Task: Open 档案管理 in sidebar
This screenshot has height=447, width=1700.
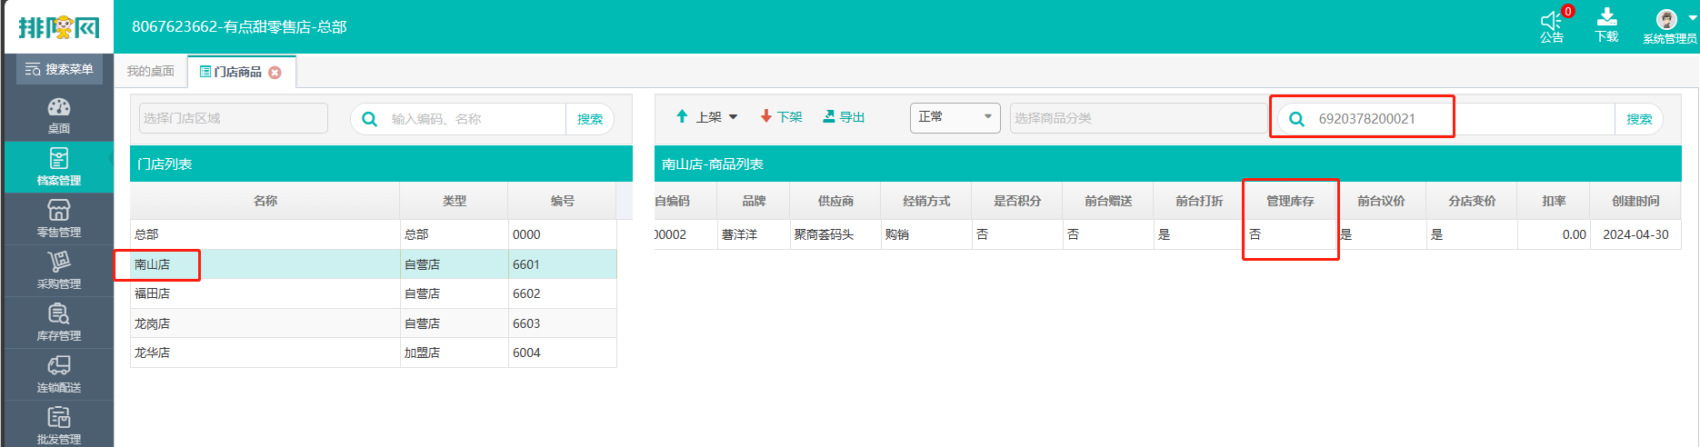Action: [59, 167]
